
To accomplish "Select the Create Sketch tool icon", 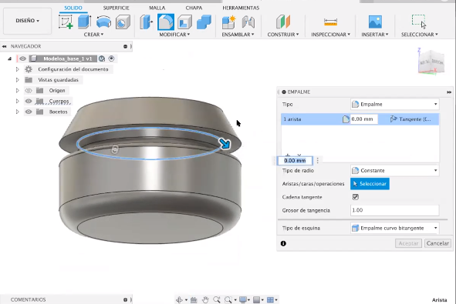I will 66,22.
